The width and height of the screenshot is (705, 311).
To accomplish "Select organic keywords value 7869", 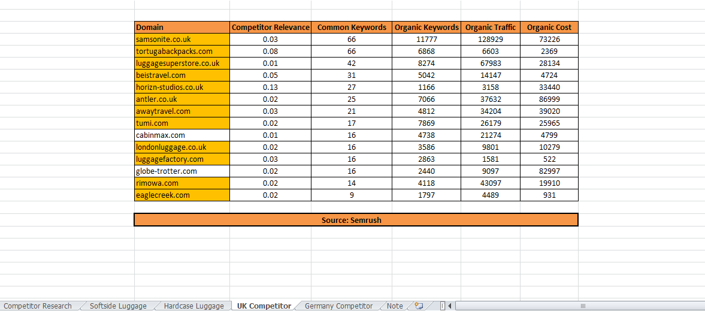I will coord(426,123).
